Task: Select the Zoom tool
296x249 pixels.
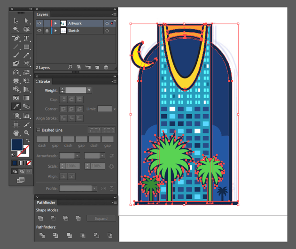Action: 26,133
